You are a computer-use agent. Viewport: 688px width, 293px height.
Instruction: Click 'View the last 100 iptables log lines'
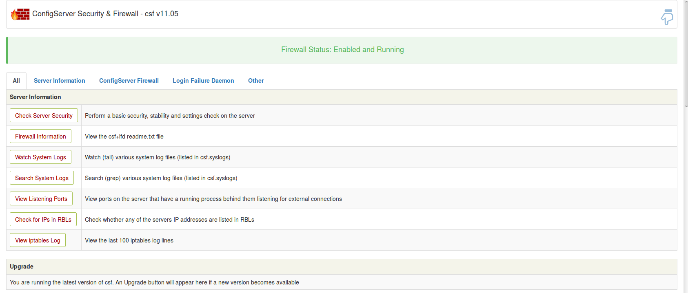click(129, 240)
